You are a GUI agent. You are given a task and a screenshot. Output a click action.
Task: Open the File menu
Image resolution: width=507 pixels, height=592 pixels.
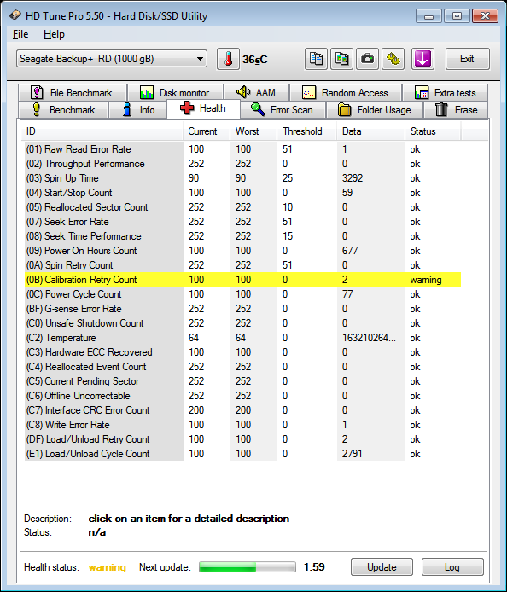[20, 34]
